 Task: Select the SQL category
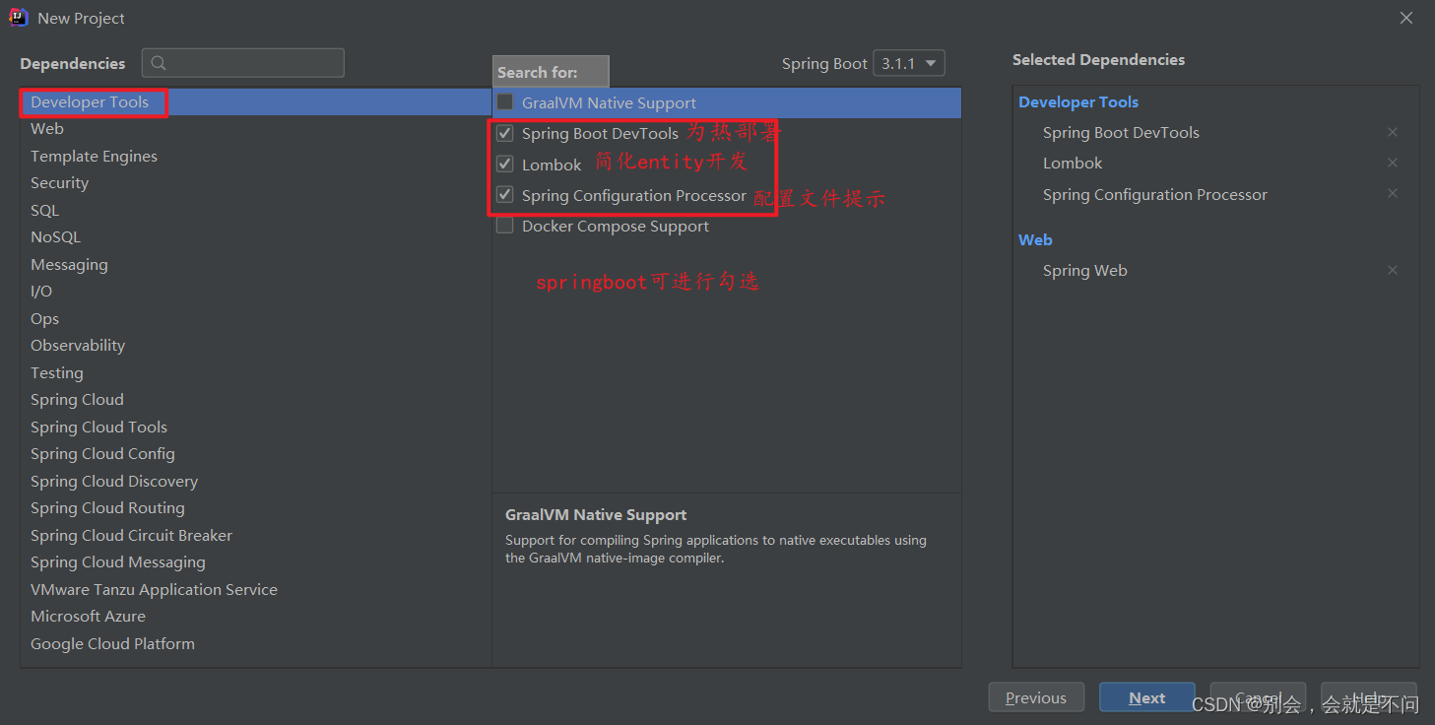click(x=255, y=210)
